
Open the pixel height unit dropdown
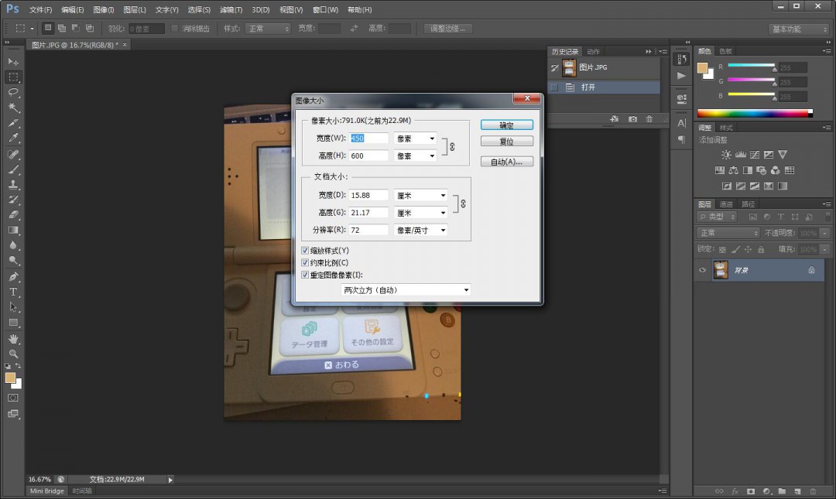click(x=416, y=156)
